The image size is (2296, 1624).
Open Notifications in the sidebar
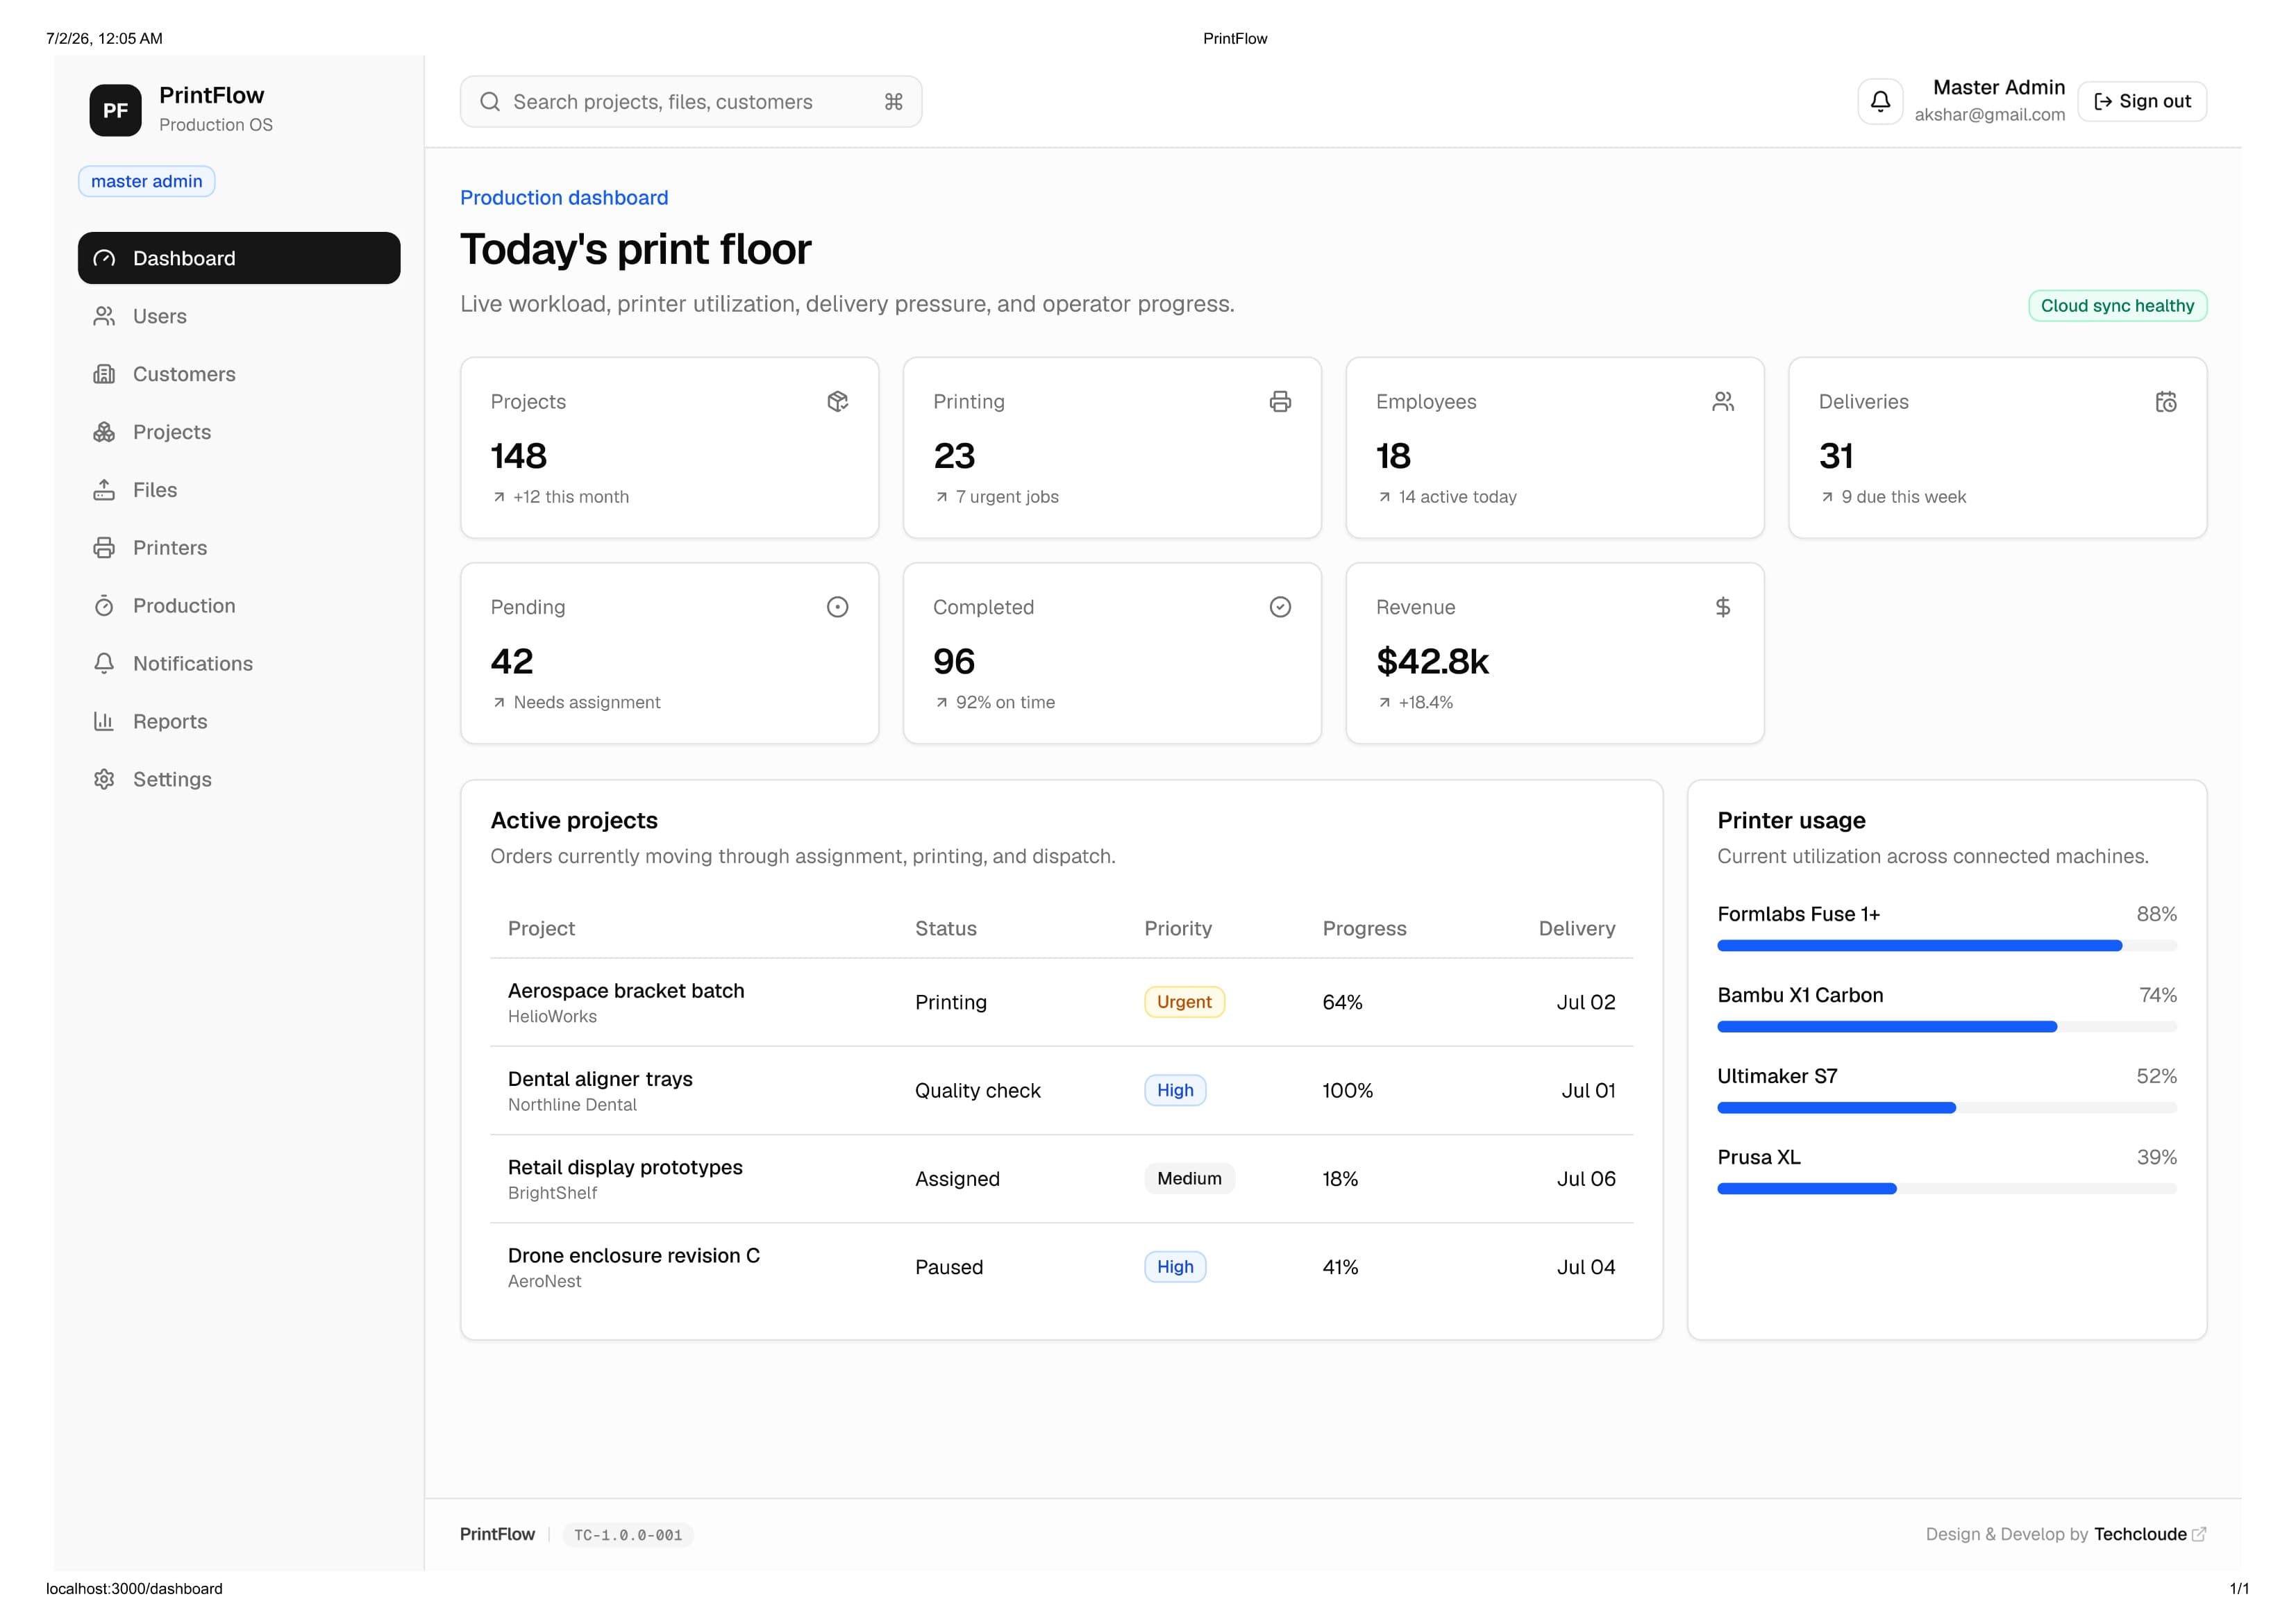coord(239,664)
